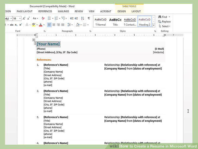Click the right indent marker on ruler
The width and height of the screenshot is (198, 149).
[x=164, y=35]
